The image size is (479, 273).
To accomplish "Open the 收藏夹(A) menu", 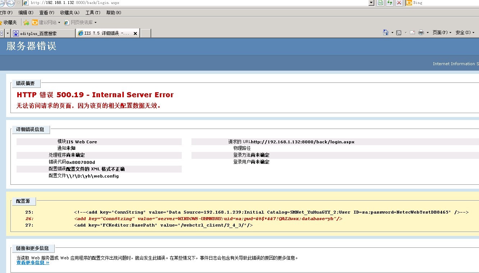I will pyautogui.click(x=70, y=13).
